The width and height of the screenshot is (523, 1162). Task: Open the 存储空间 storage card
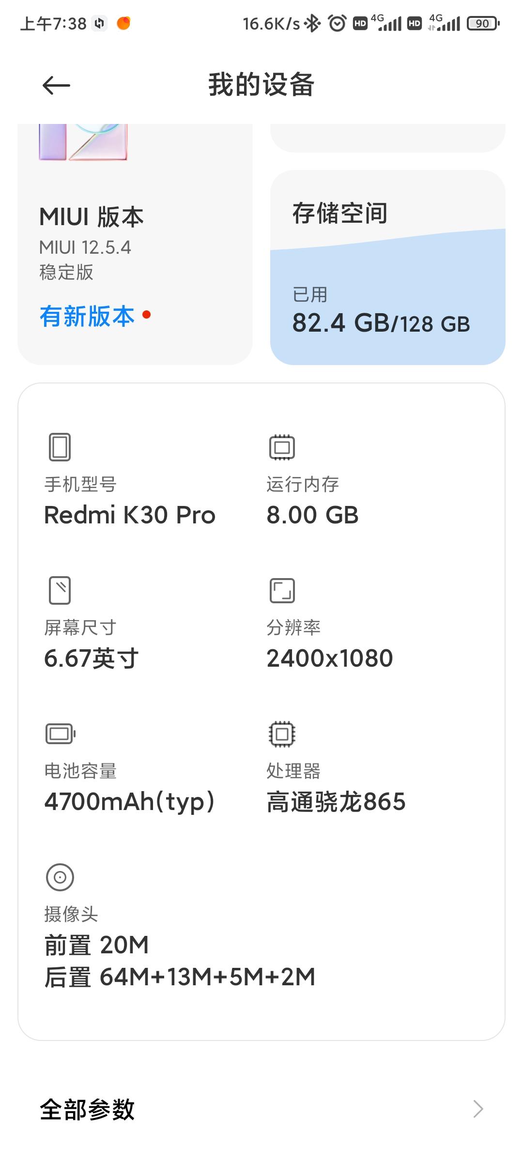coord(388,267)
